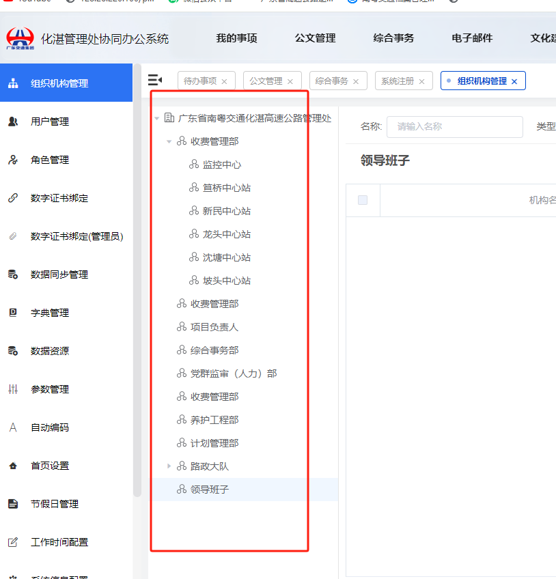Click the 组织机构管理 sidebar icon

click(13, 83)
